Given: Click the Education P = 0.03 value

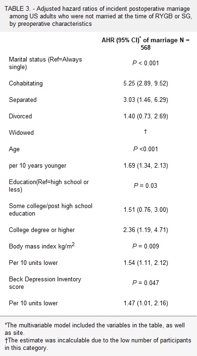Looking at the screenshot, I should click(145, 186).
